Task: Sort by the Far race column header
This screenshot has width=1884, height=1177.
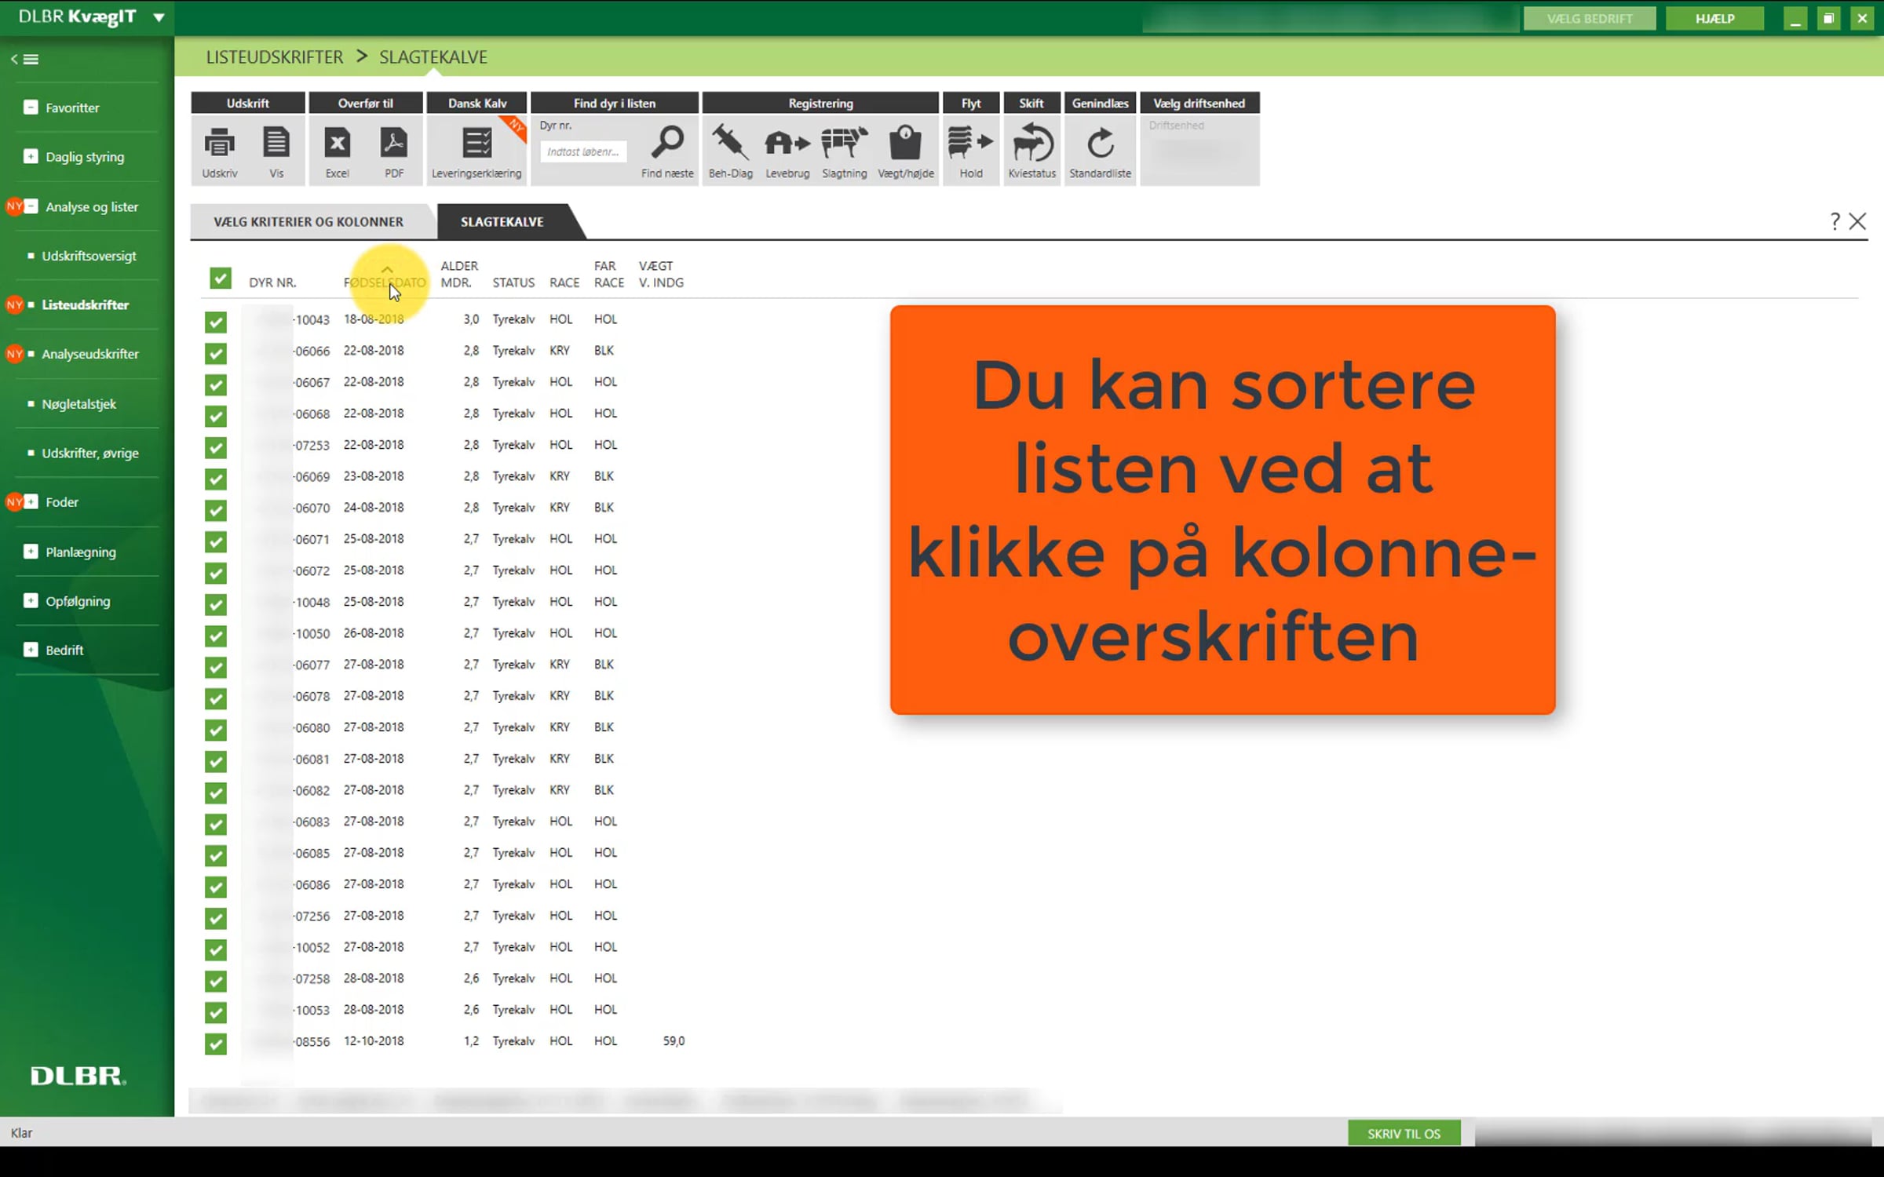Action: [x=609, y=275]
